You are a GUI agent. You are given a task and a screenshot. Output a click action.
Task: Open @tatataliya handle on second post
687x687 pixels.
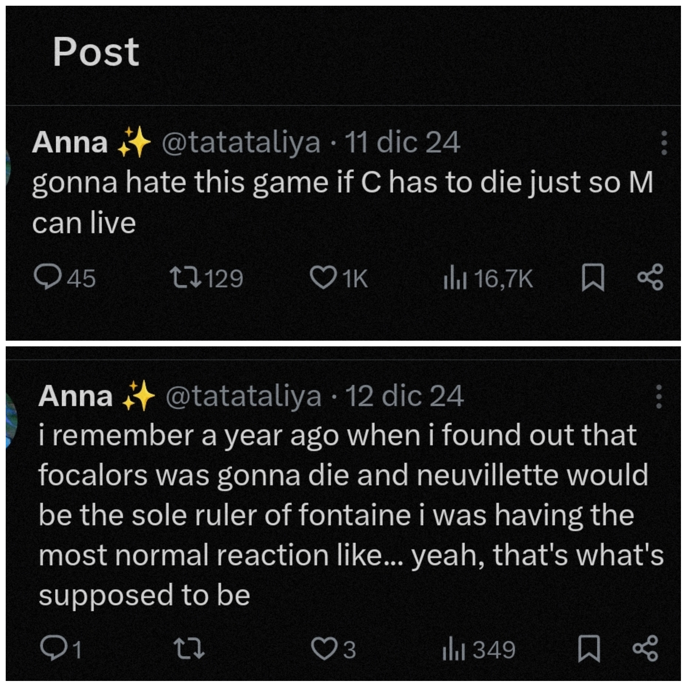coord(244,396)
